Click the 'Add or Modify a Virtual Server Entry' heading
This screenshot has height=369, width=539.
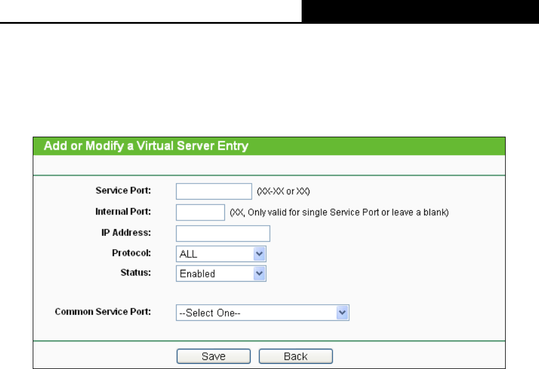146,146
